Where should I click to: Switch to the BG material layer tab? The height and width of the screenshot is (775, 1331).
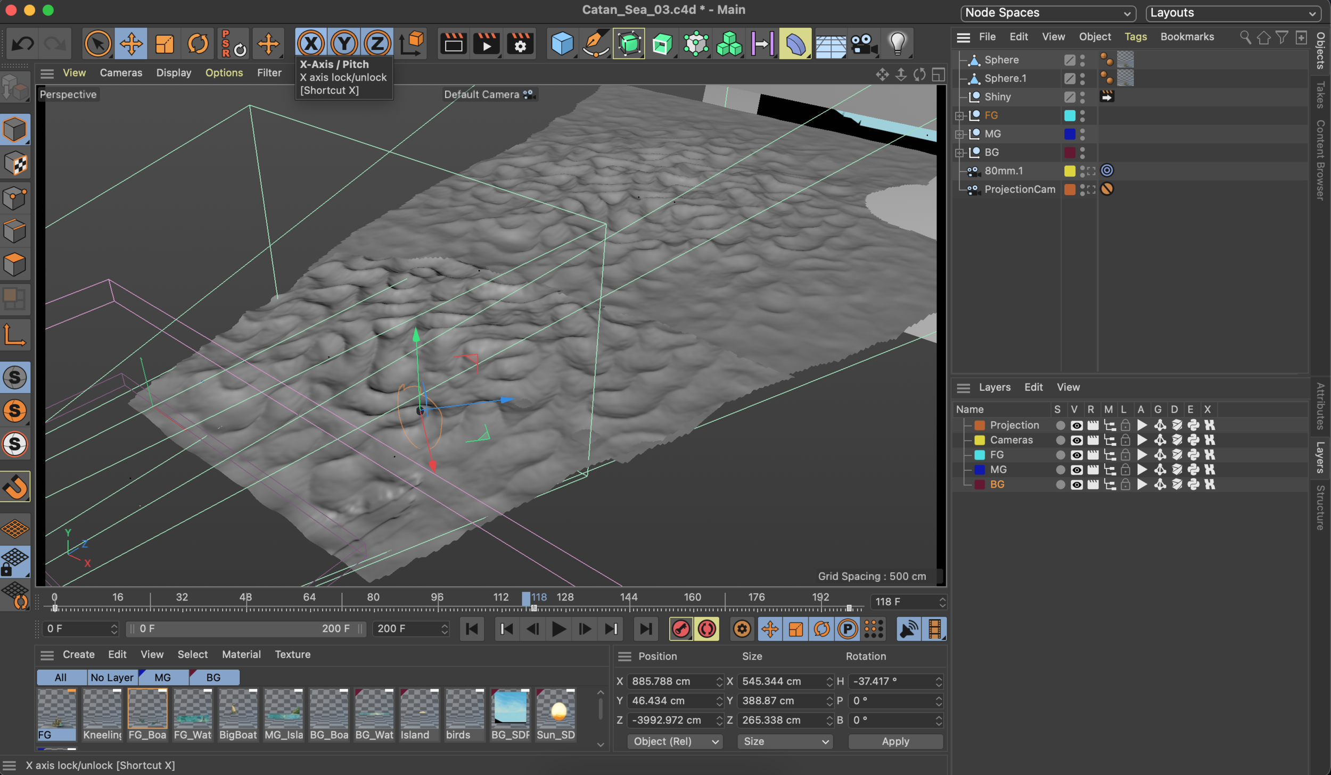213,678
